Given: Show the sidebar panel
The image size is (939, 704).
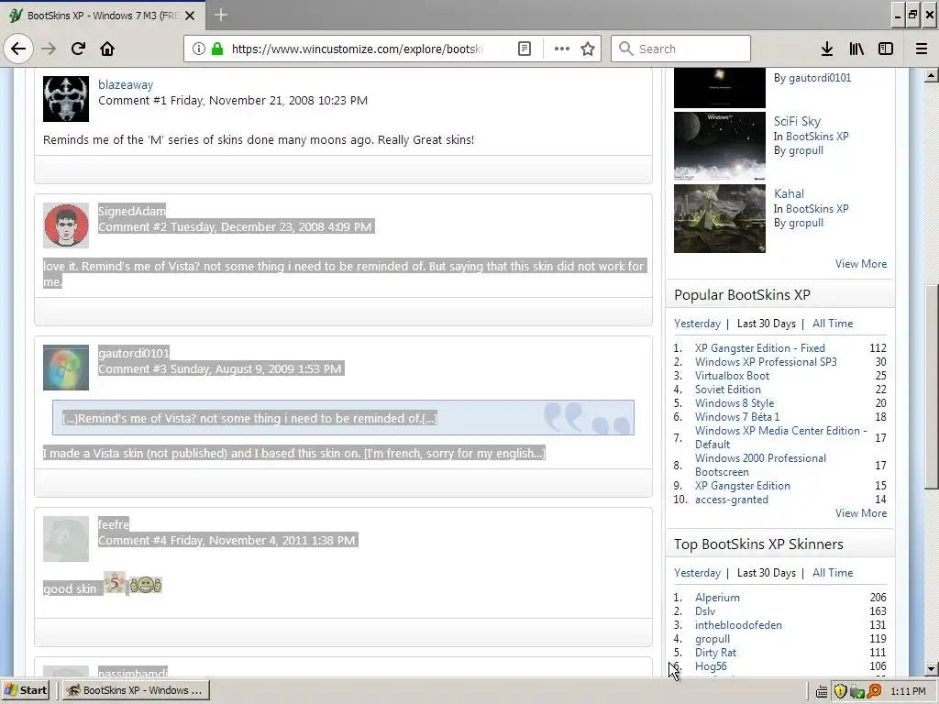Looking at the screenshot, I should coord(886,49).
